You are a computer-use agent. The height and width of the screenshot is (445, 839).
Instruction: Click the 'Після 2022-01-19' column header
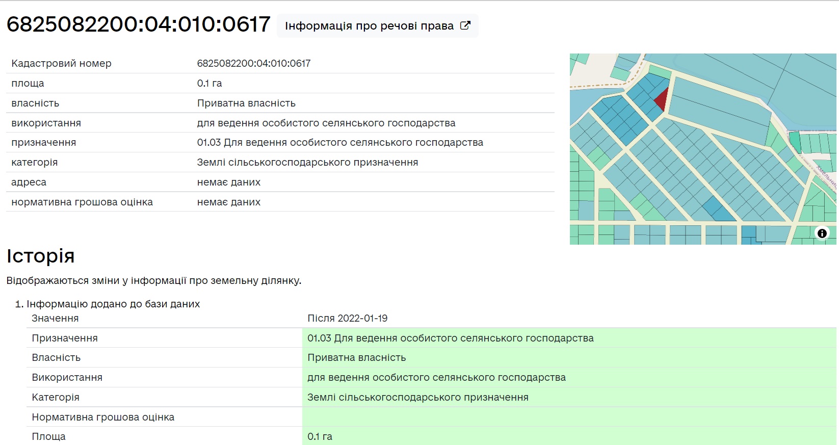pos(347,319)
